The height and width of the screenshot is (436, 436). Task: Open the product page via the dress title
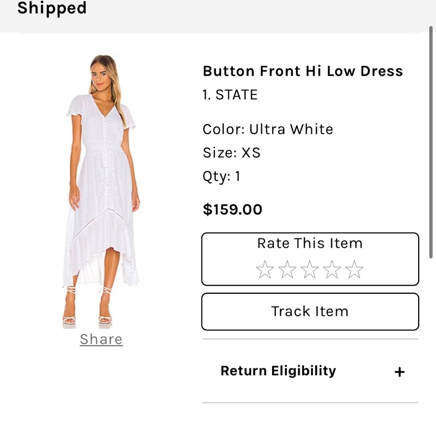coord(303,71)
